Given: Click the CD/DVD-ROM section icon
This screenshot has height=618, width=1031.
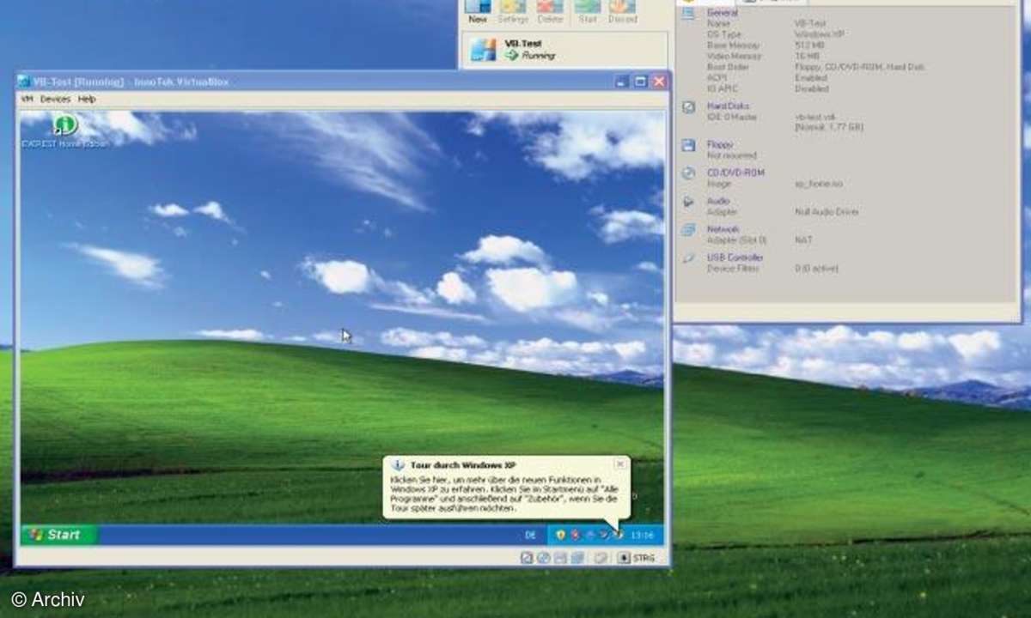Looking at the screenshot, I should pos(688,173).
